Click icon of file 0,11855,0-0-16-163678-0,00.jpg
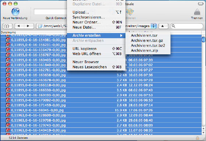Screen dimensions: 206x141 pyautogui.click(x=8, y=80)
